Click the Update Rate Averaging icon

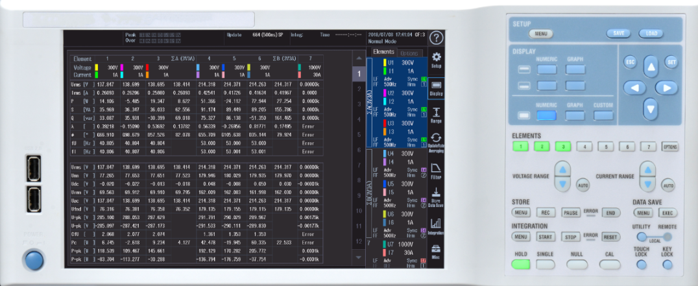click(437, 142)
